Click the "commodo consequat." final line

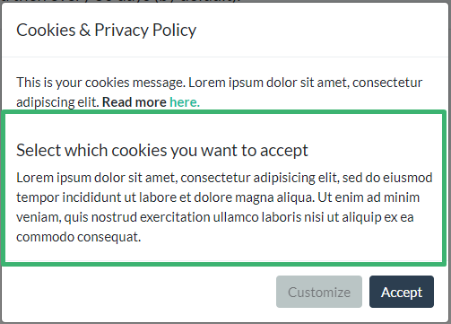tap(78, 237)
